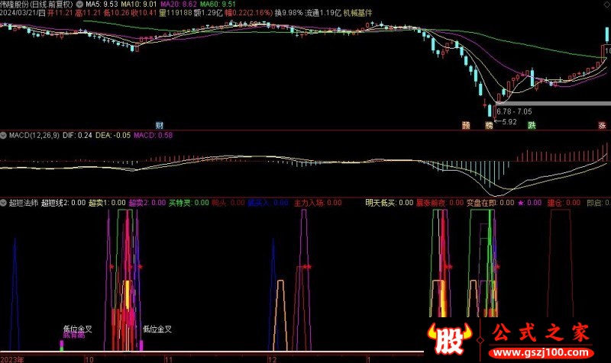The image size is (611, 363).
Task: Click the 开11.21 open price value
Action: pyautogui.click(x=60, y=13)
